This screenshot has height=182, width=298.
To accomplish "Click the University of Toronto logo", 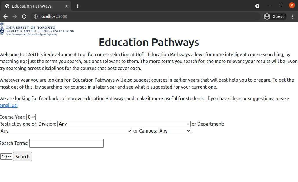I will pos(37,29).
